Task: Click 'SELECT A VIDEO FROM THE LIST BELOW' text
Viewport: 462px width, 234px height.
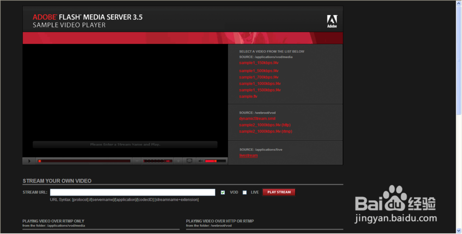Action: click(272, 52)
